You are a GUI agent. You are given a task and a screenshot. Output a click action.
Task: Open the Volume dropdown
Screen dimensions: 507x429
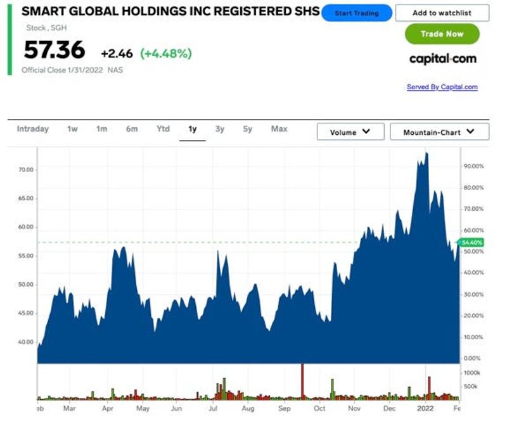[x=350, y=132]
